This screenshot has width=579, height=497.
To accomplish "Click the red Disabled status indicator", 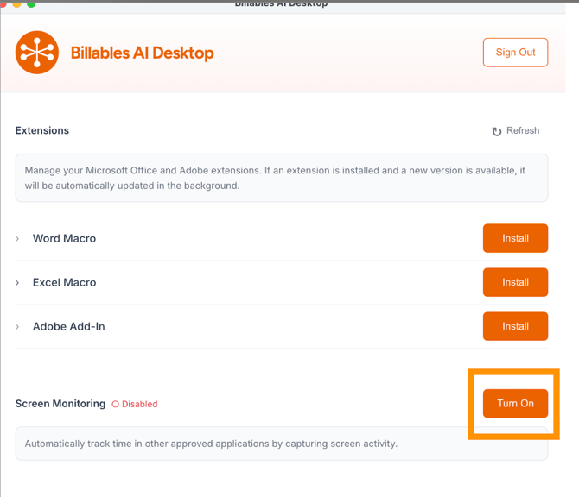I will click(x=135, y=404).
